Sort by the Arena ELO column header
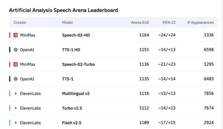The height and width of the screenshot is (129, 223). tap(140, 22)
